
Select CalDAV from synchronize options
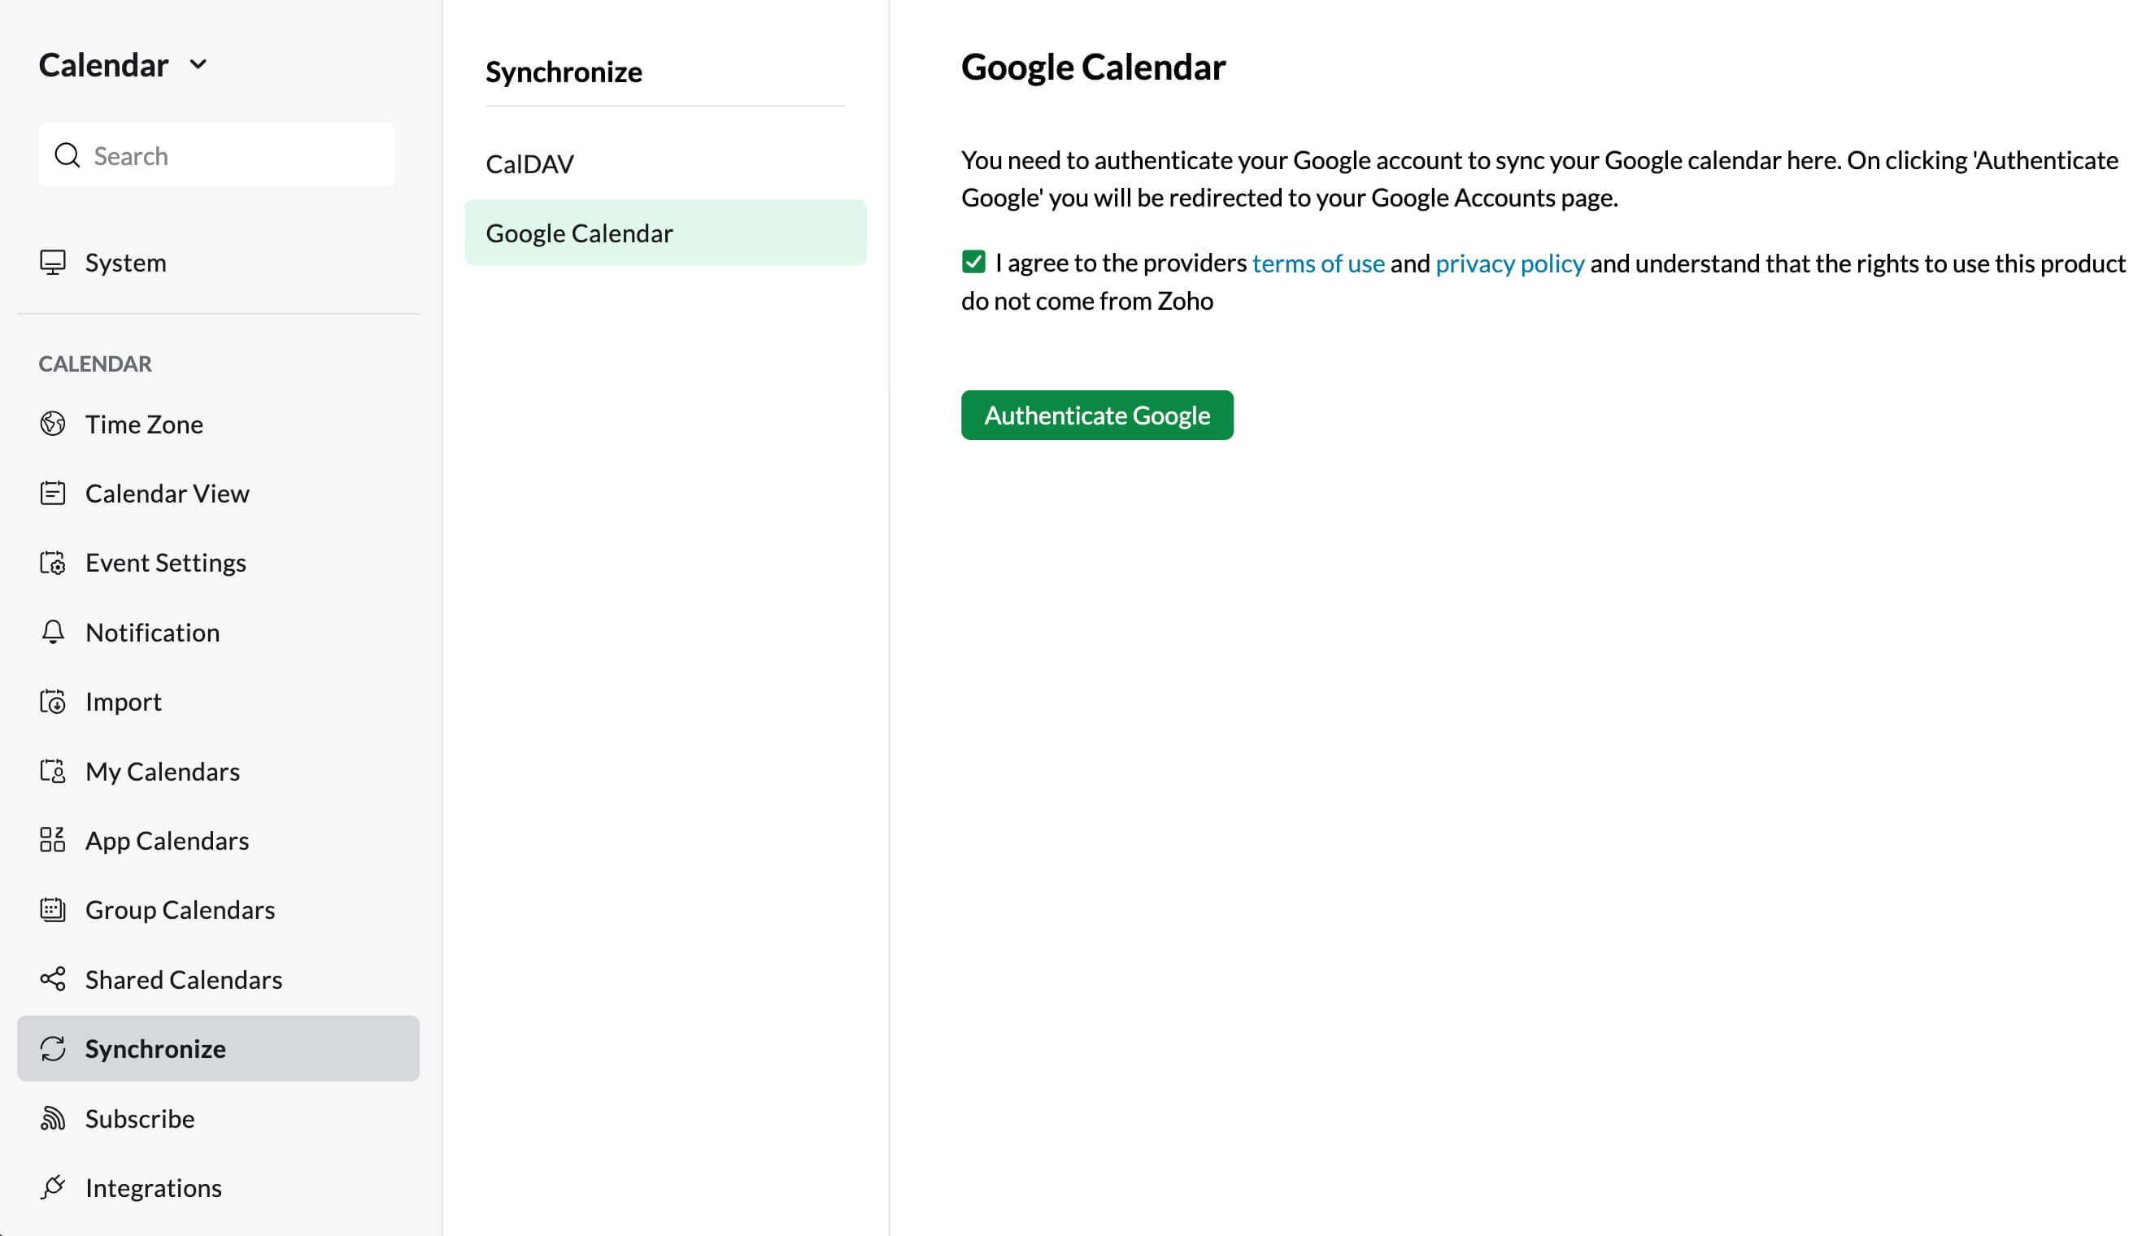click(530, 163)
